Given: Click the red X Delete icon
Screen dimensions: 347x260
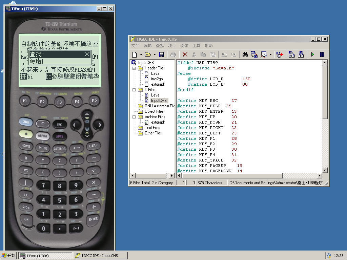Looking at the screenshot, I should coord(185,55).
